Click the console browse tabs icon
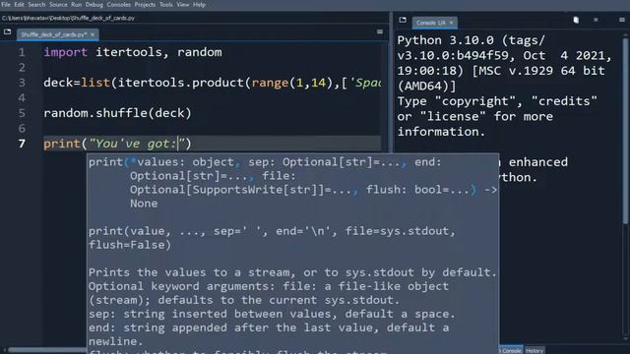The width and height of the screenshot is (630, 354). pos(403,20)
